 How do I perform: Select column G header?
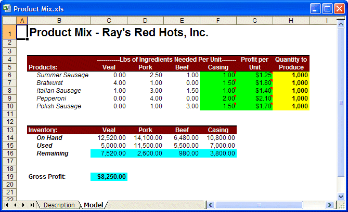tap(254, 21)
